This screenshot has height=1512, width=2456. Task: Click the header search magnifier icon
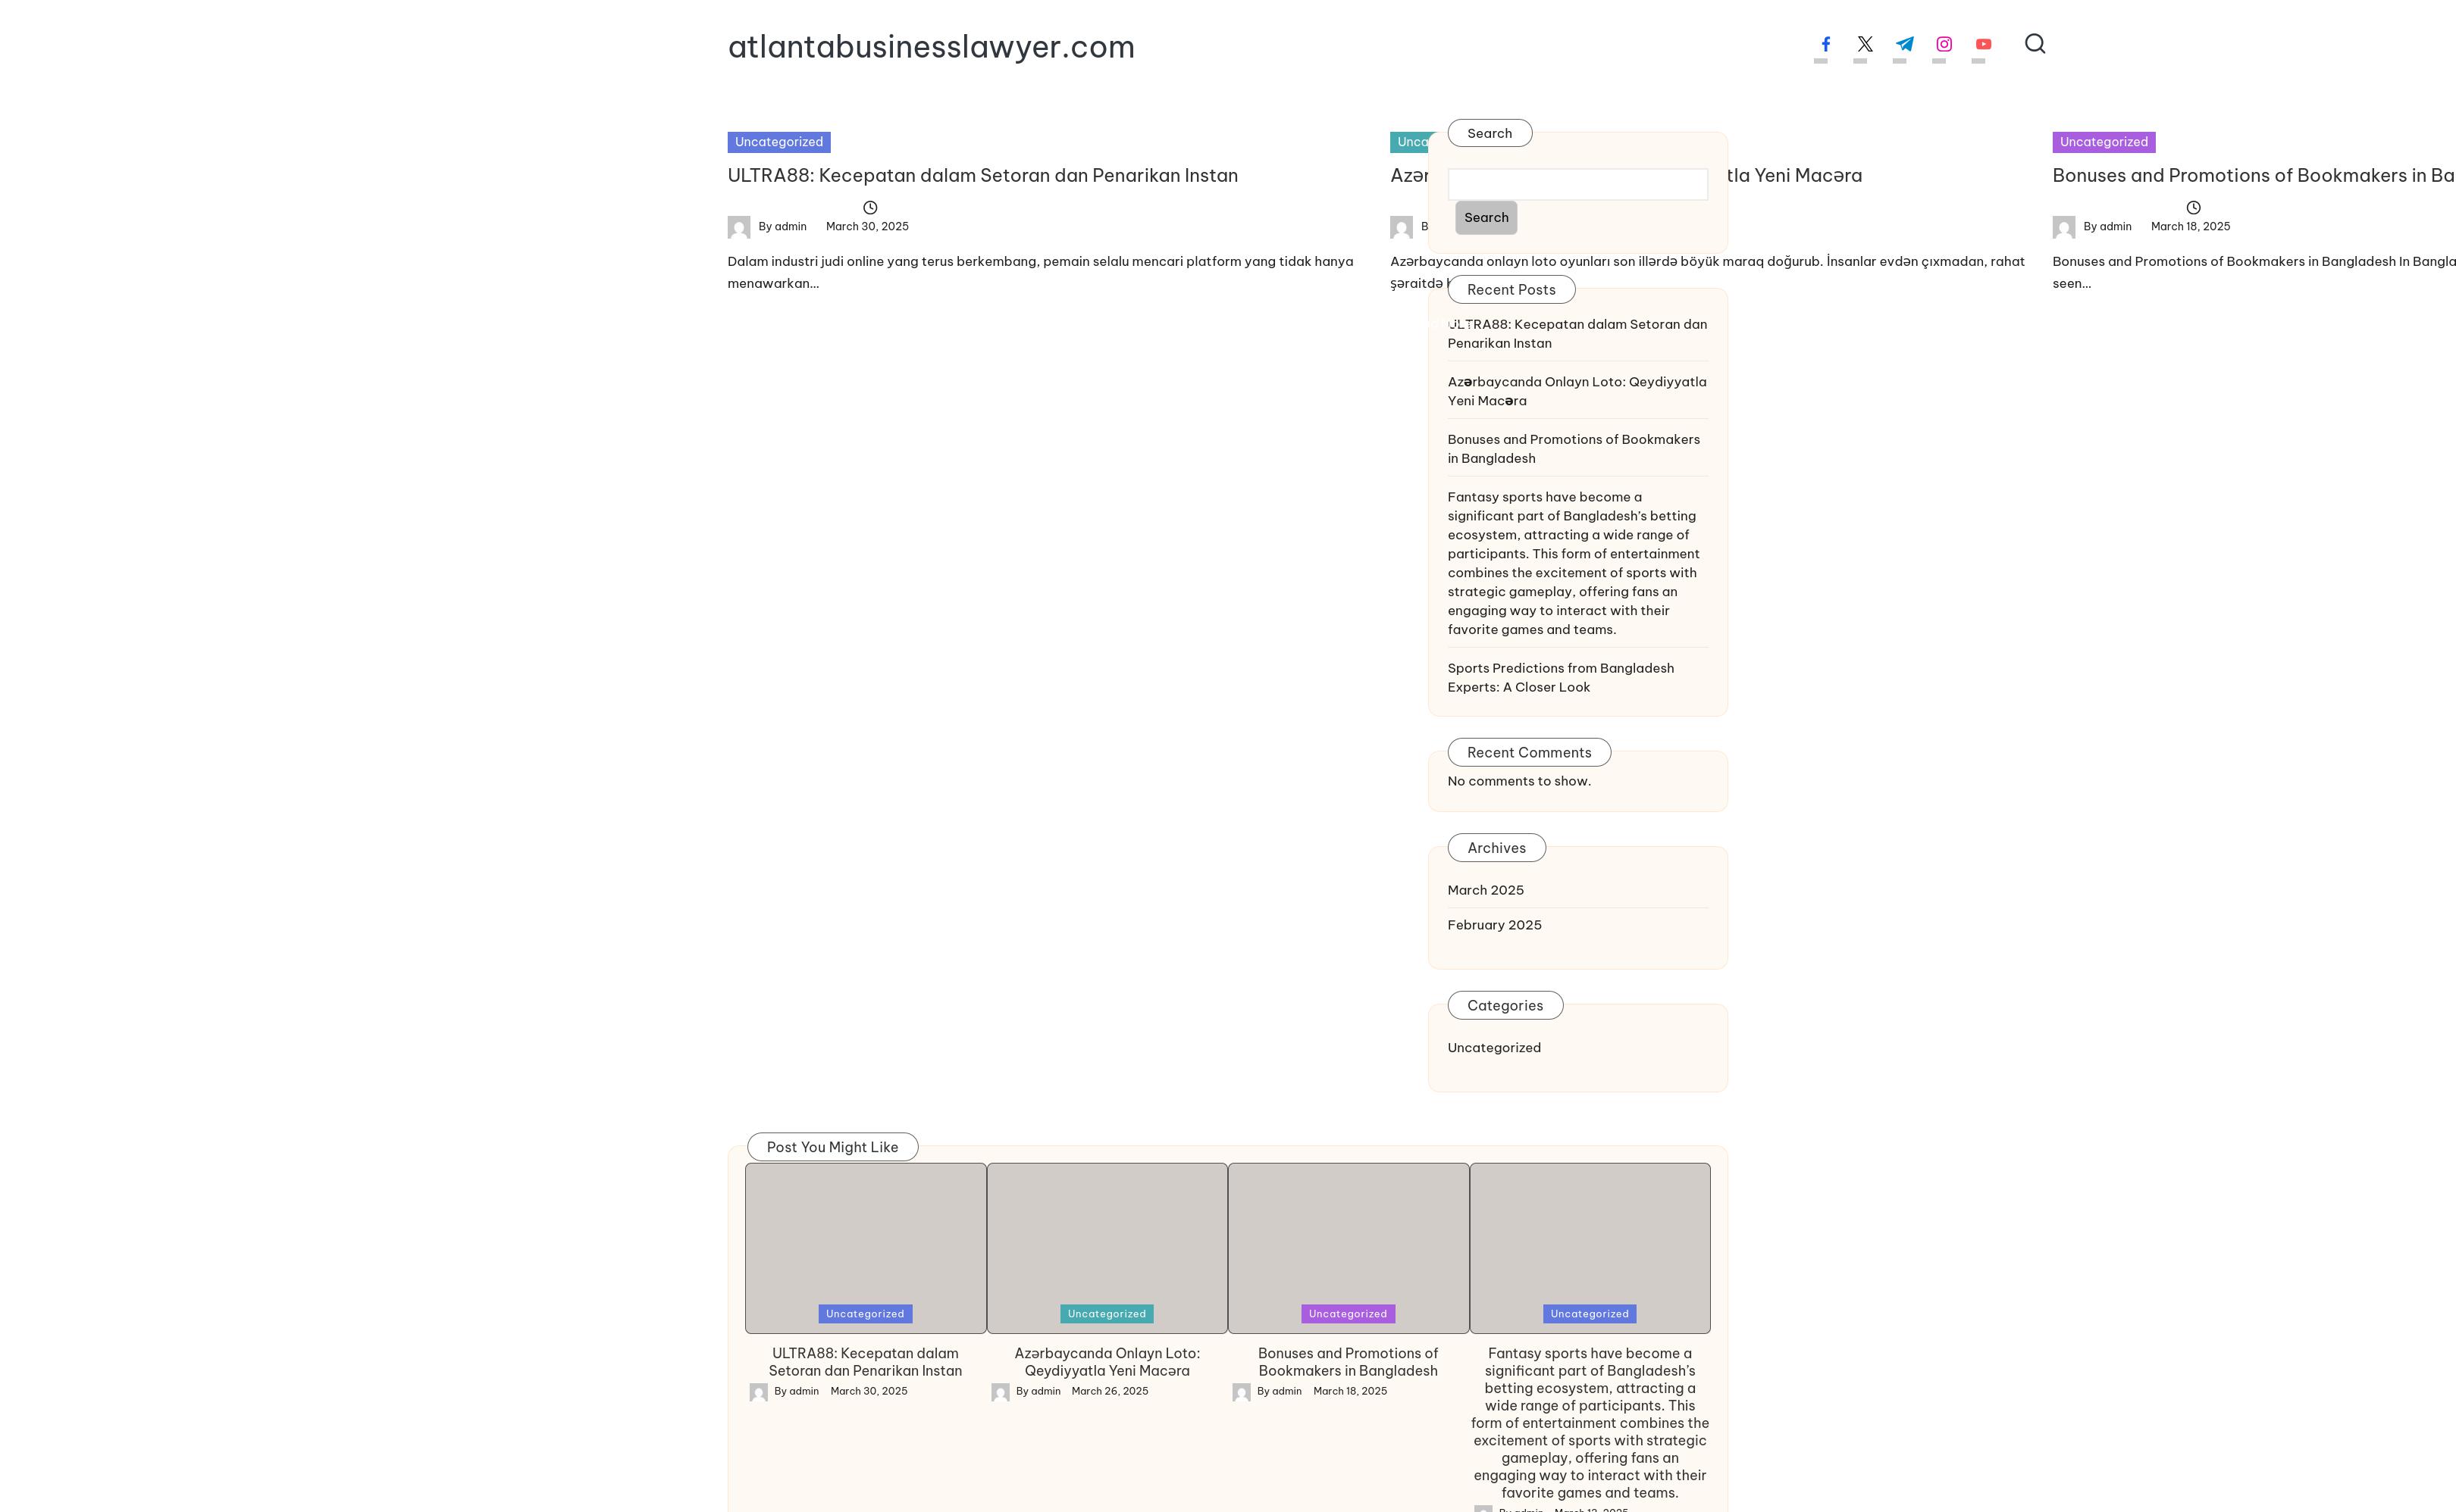[2035, 44]
